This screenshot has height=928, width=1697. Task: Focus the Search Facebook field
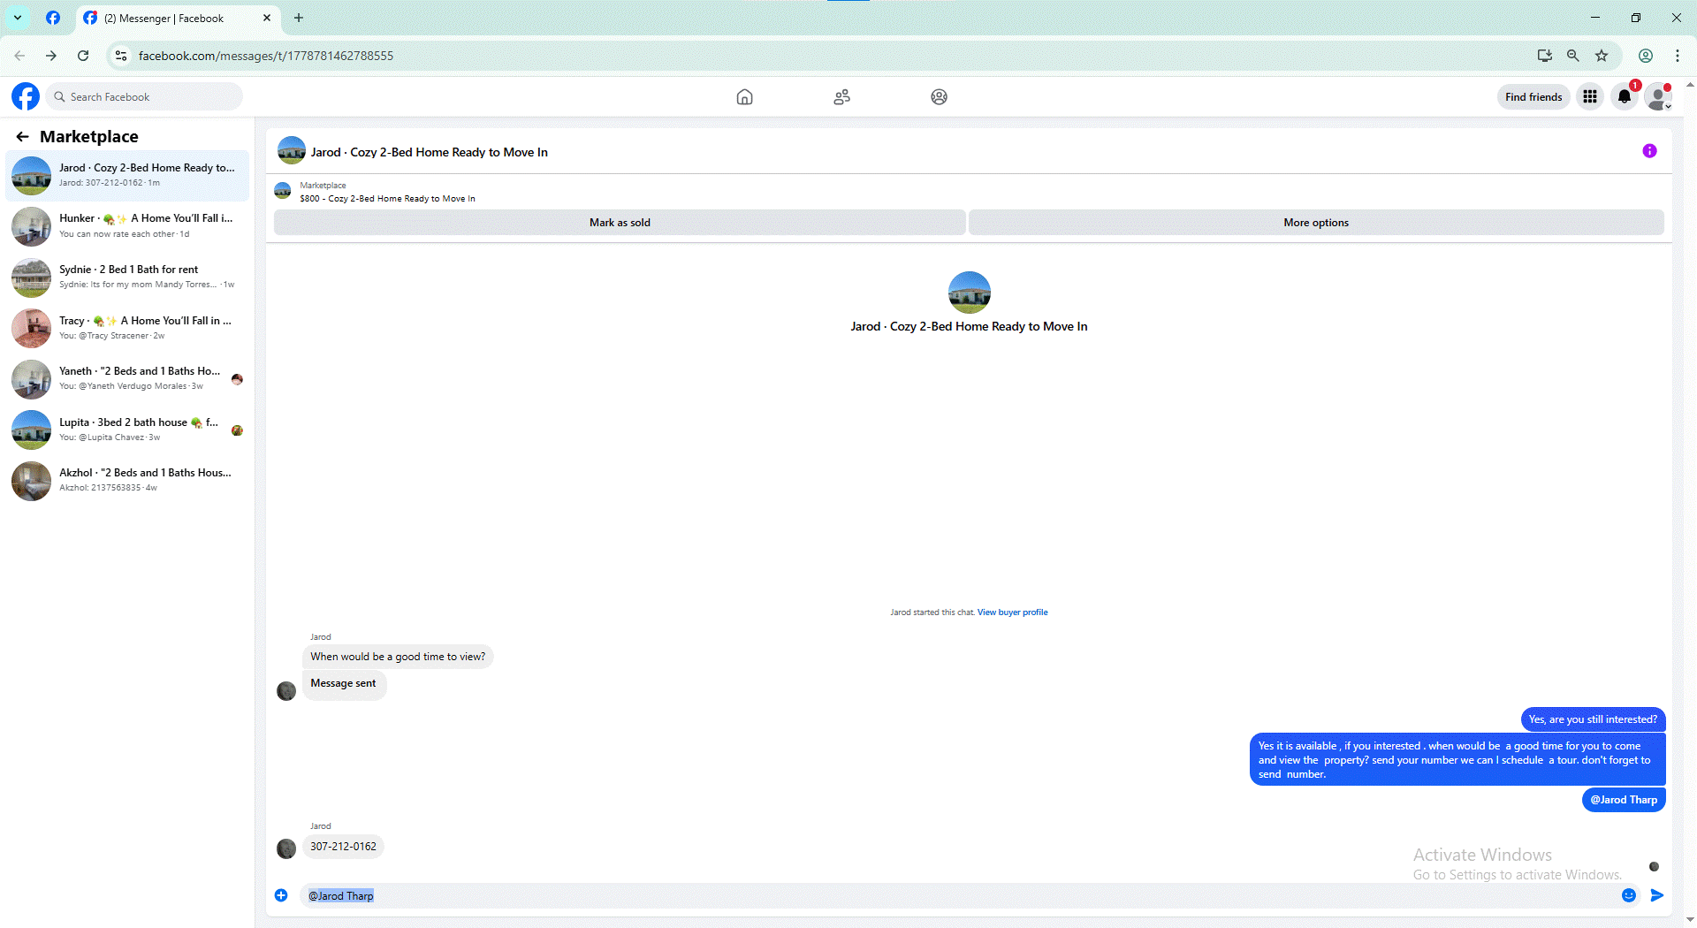coord(145,96)
